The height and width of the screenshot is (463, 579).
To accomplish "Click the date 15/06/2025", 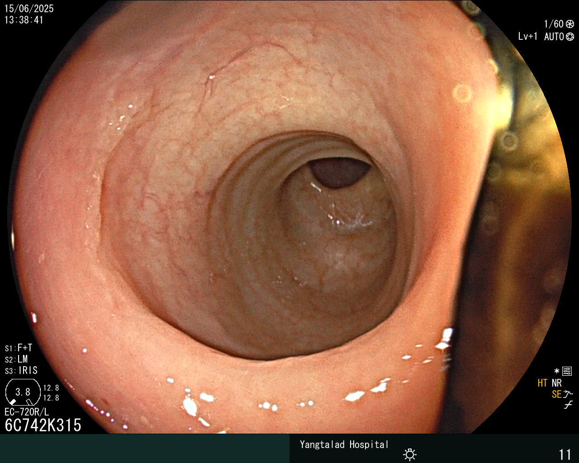I will 29,9.
